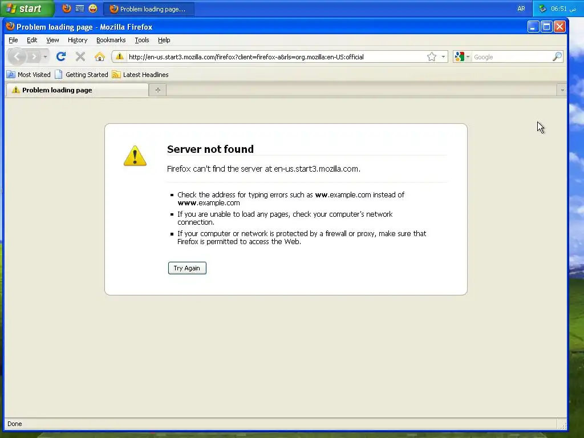
Task: Close the Firefox window
Action: (559, 27)
